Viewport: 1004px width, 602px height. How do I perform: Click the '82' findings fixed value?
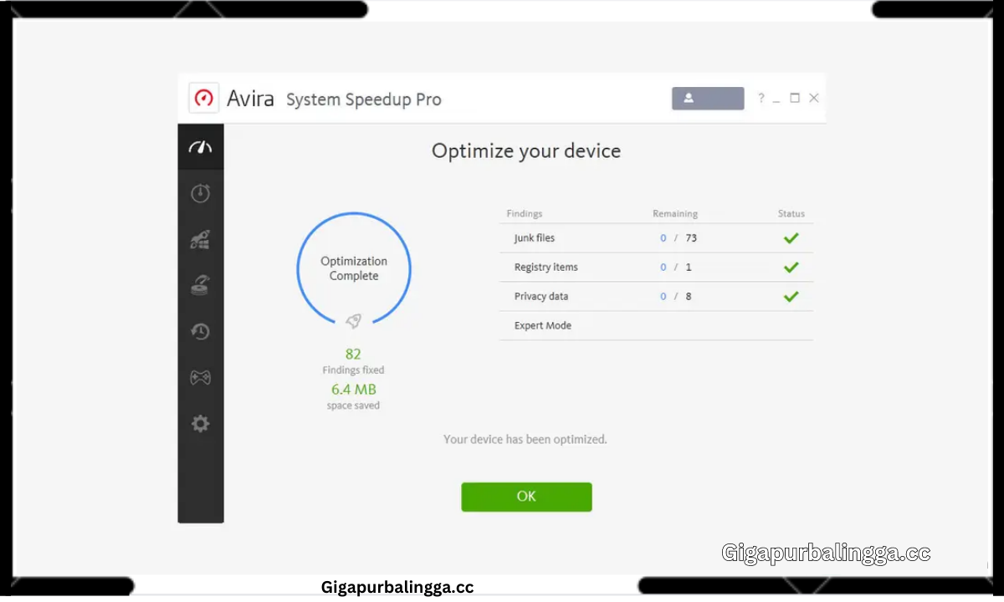(x=353, y=355)
